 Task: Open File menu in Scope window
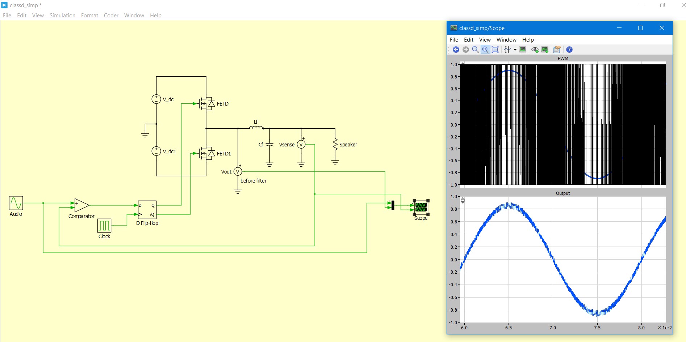click(x=454, y=39)
